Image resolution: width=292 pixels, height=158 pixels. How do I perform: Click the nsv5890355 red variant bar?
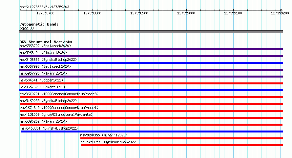coord(181,138)
